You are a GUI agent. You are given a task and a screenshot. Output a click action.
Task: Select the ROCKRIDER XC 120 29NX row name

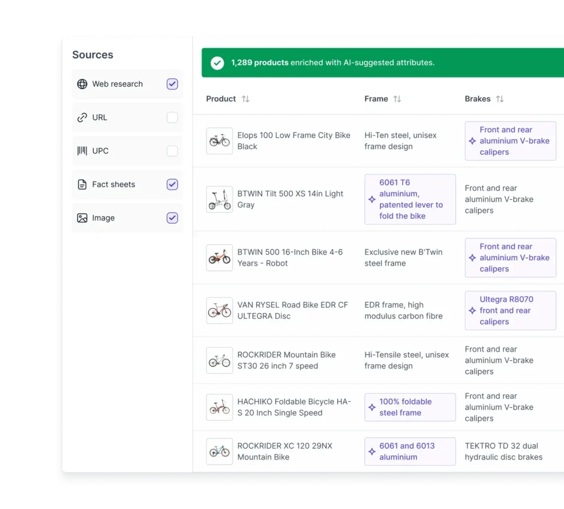[x=285, y=452]
